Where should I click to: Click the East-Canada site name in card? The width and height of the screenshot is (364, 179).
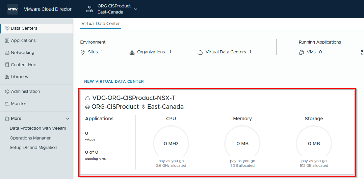pyautogui.click(x=165, y=107)
